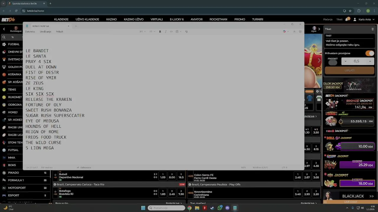Viewport: 378px width, 212px height.
Task: Open the KAZINO section
Action: pyautogui.click(x=111, y=19)
